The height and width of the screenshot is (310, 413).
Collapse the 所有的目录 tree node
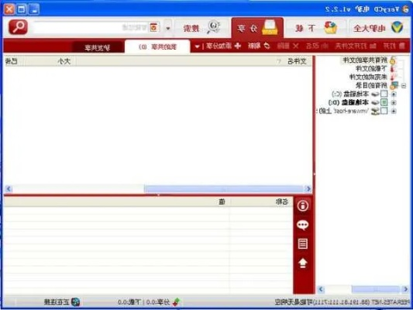[404, 86]
